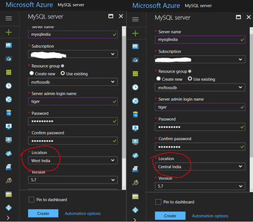This screenshot has height=222, width=253.
Task: Open blue diamond icon in left sidebar
Action: [9, 208]
